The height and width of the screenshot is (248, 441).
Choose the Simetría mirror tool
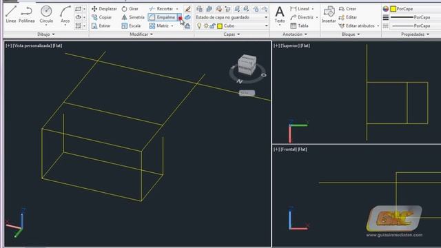click(x=133, y=17)
